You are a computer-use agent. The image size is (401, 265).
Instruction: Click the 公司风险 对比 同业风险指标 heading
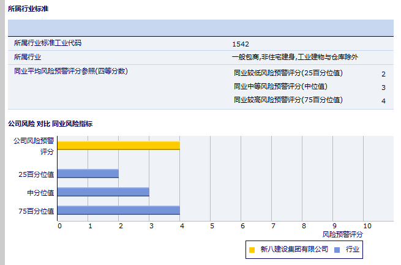coord(50,124)
